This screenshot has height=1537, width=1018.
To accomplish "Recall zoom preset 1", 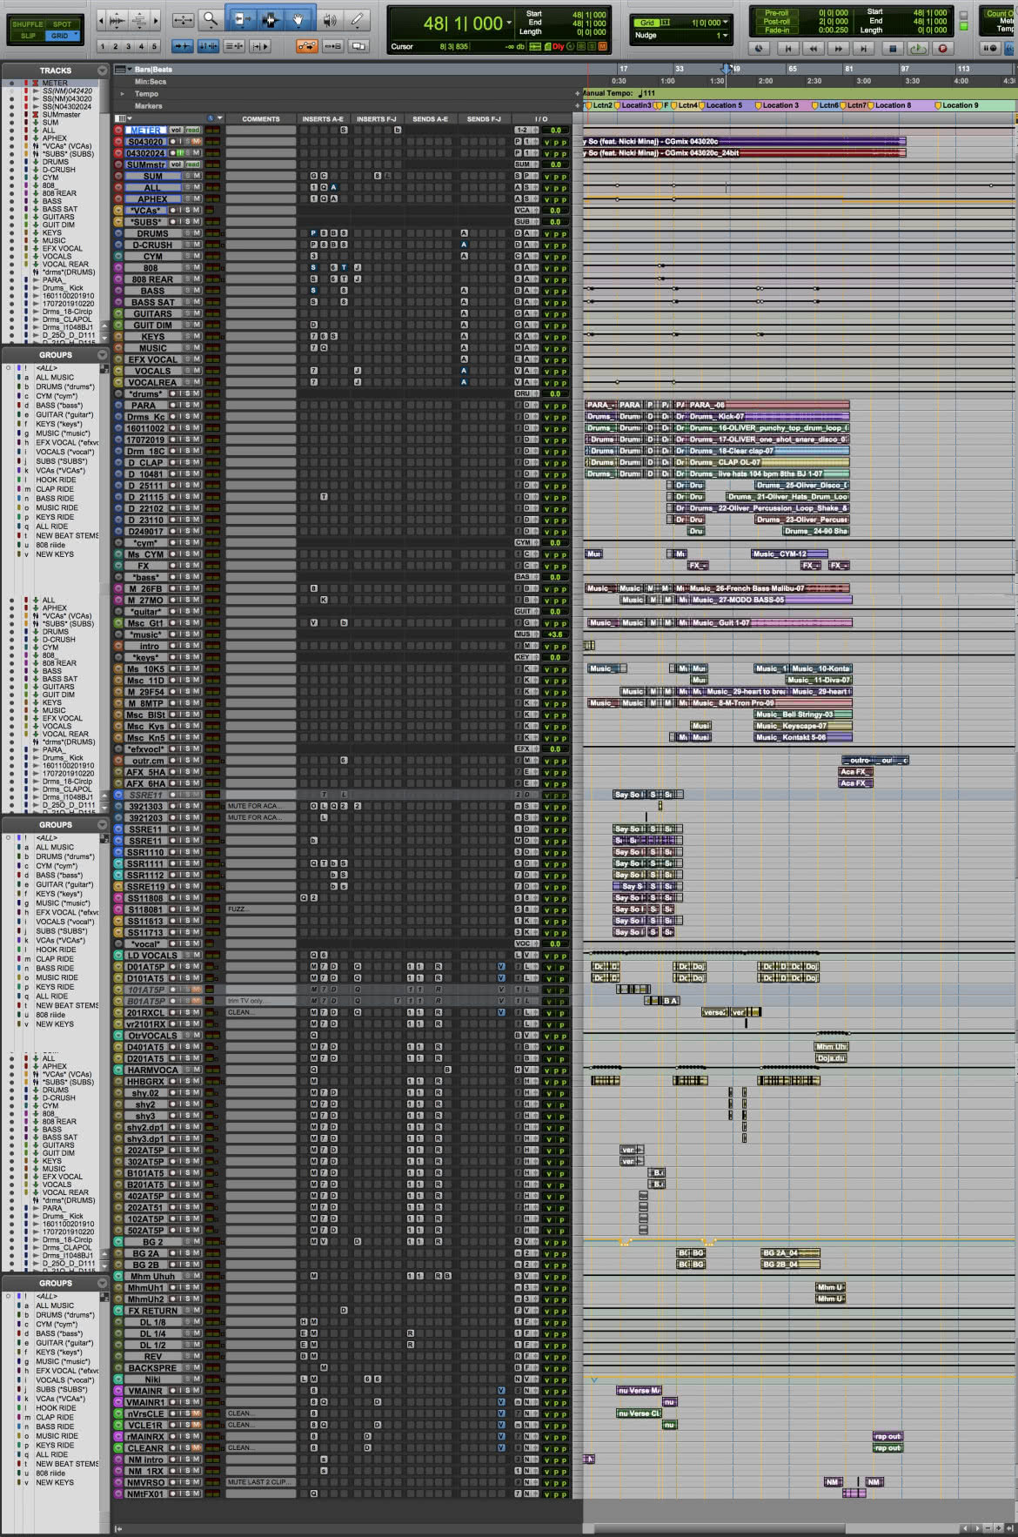I will (x=103, y=46).
